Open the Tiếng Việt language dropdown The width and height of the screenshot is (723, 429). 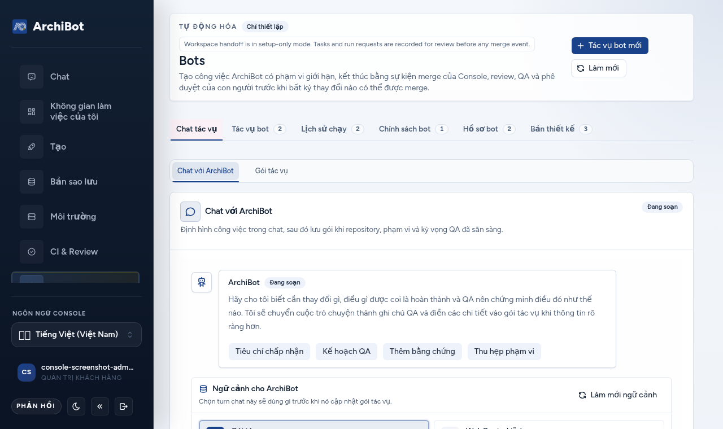click(76, 335)
